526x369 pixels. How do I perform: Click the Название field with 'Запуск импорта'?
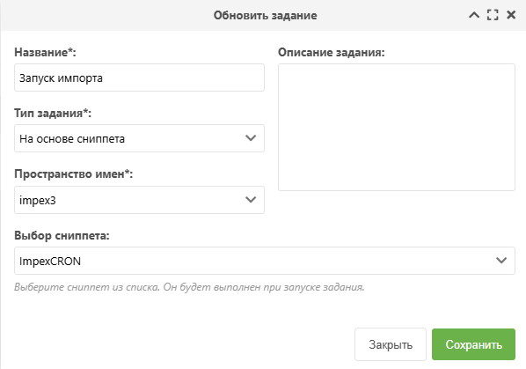point(139,77)
